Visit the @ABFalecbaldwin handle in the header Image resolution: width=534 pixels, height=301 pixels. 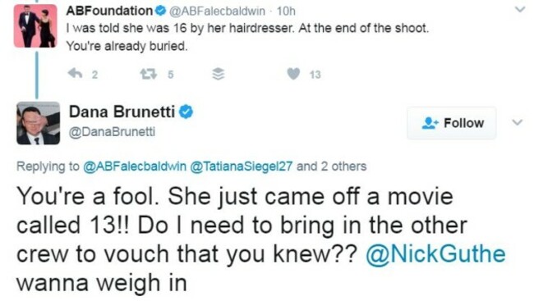pyautogui.click(x=217, y=11)
